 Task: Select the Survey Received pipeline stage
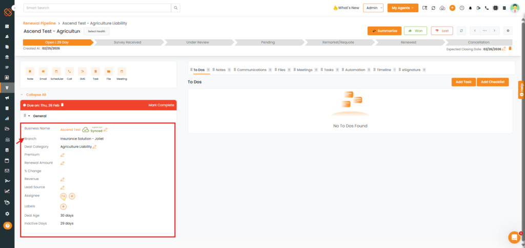(x=127, y=42)
